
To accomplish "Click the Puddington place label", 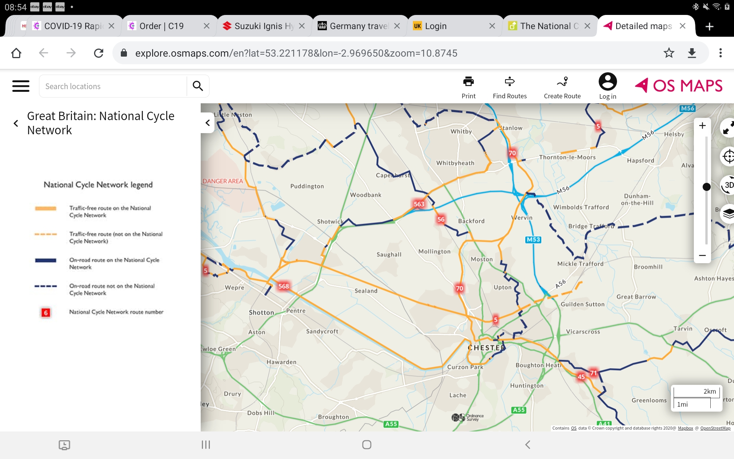I will click(307, 186).
